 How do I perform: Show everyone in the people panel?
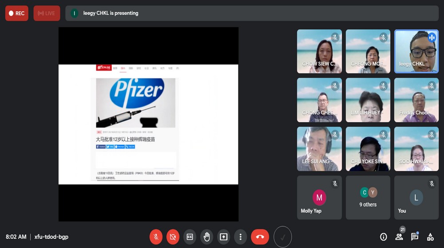399,236
